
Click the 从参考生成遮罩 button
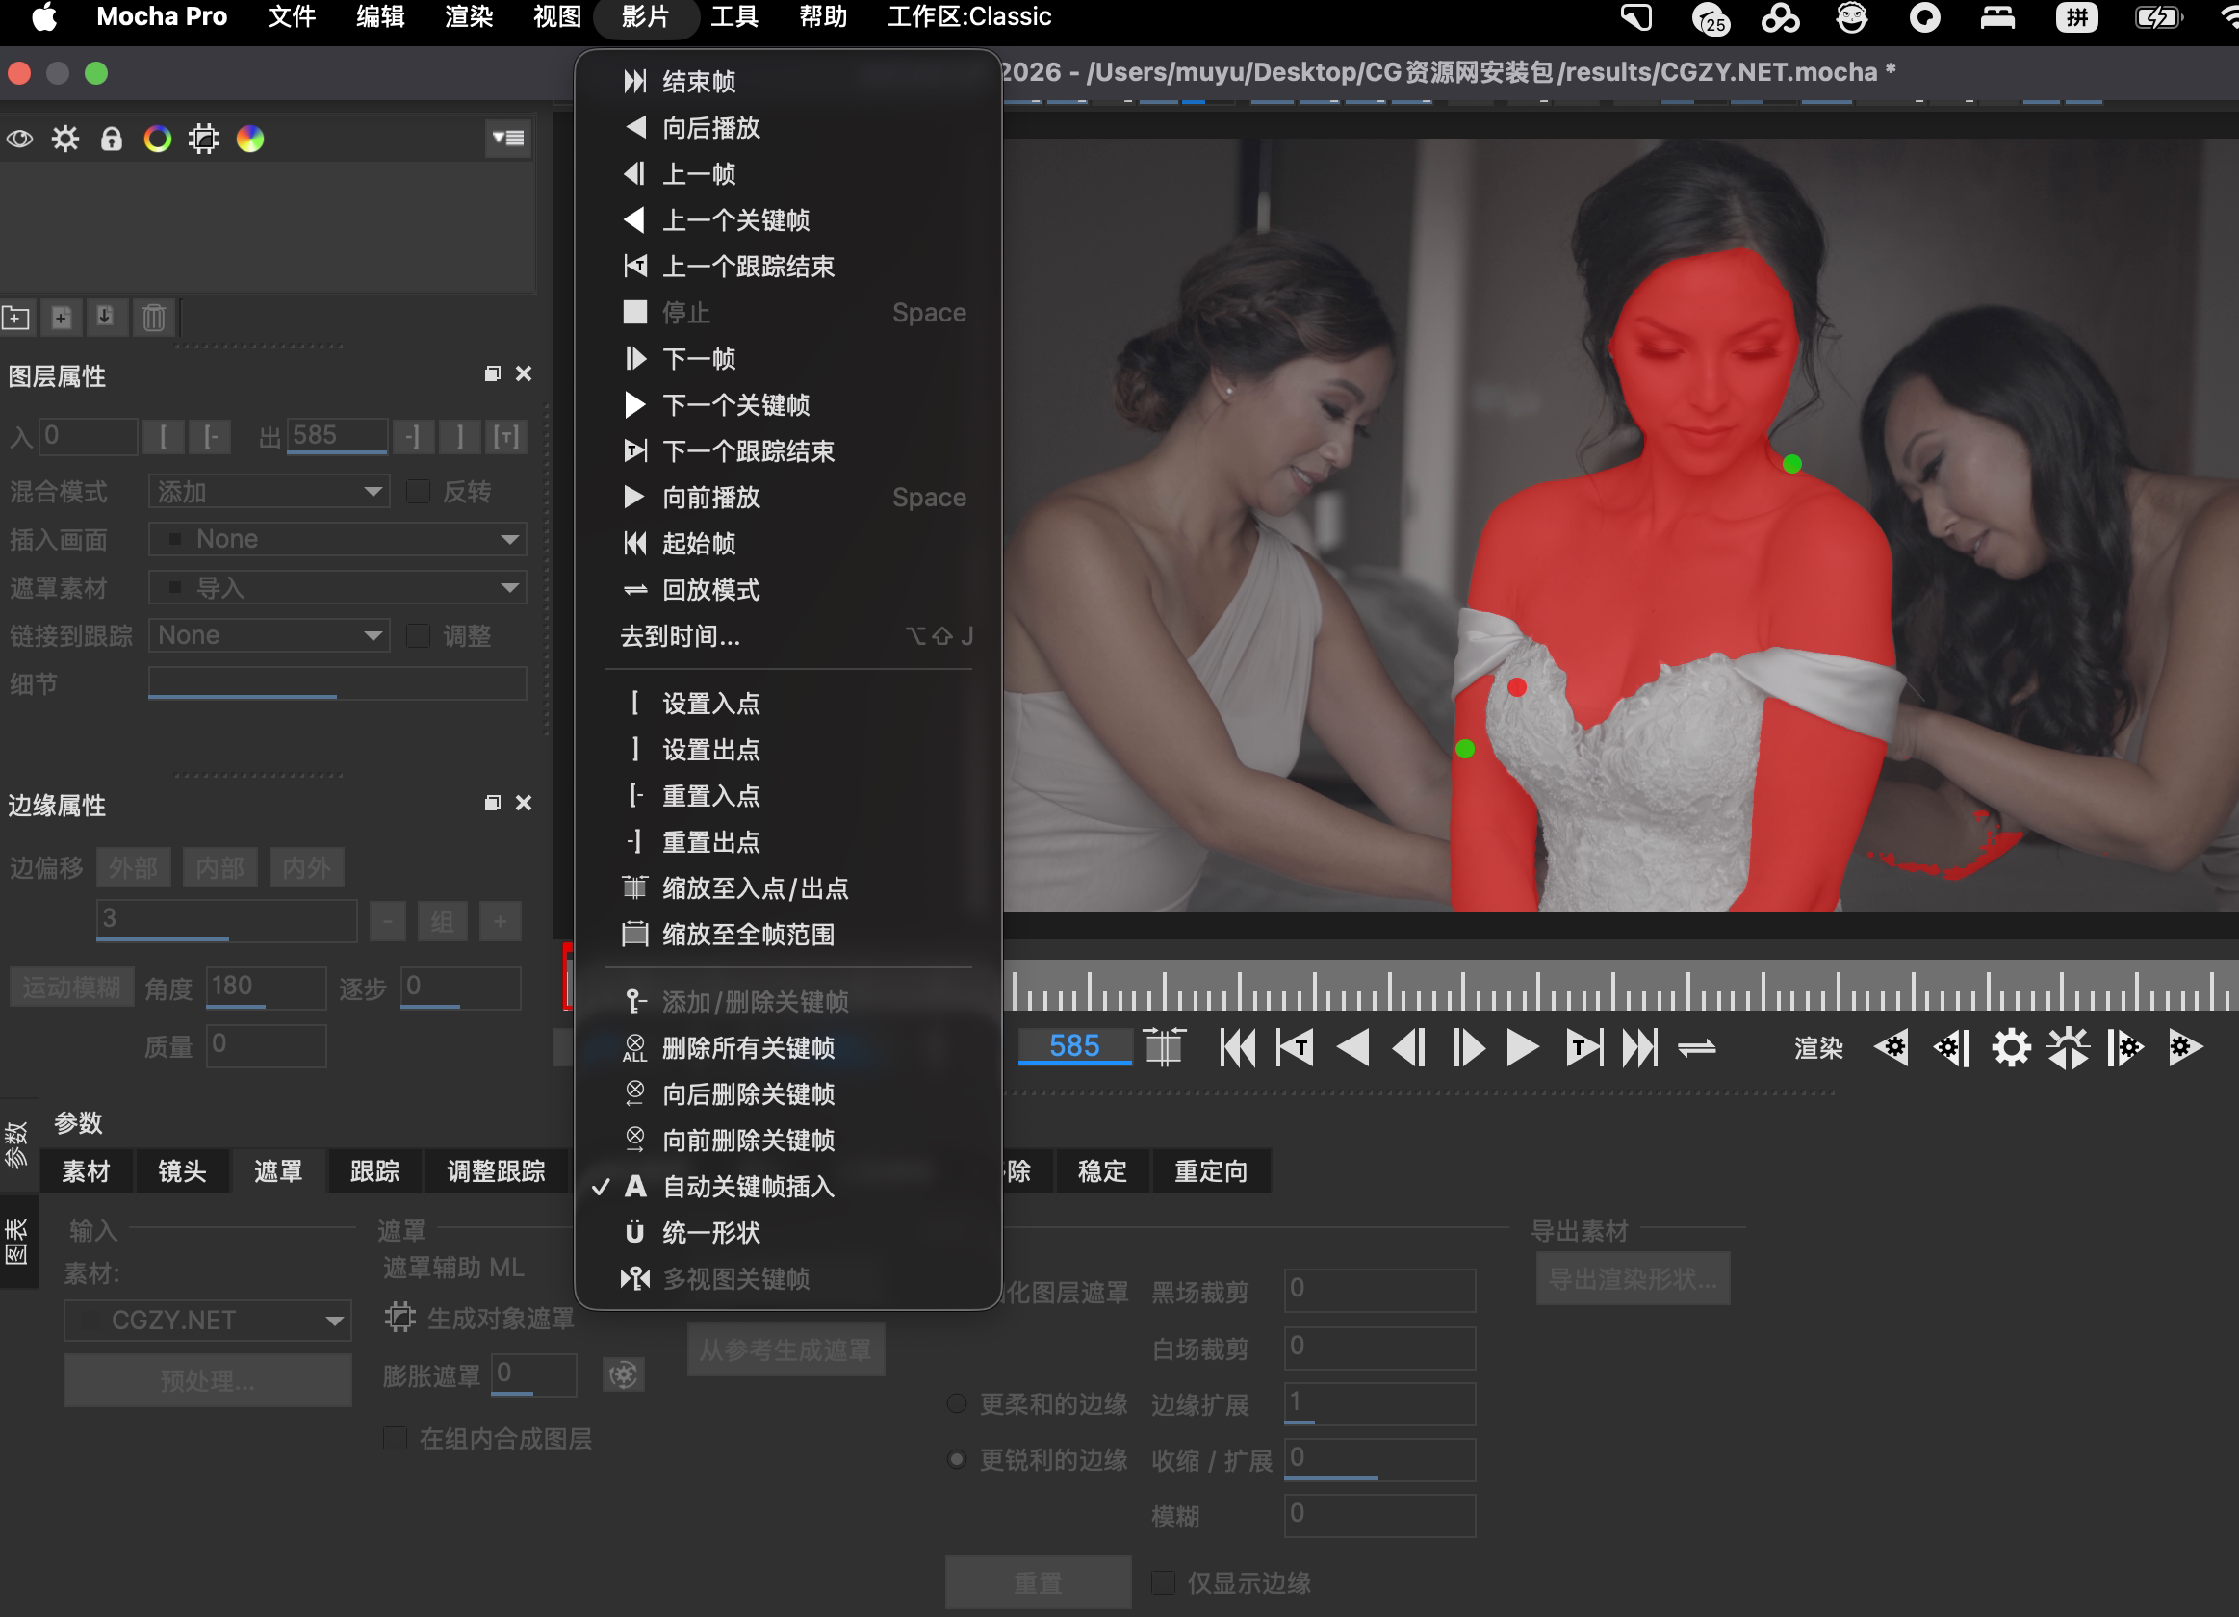(x=785, y=1349)
